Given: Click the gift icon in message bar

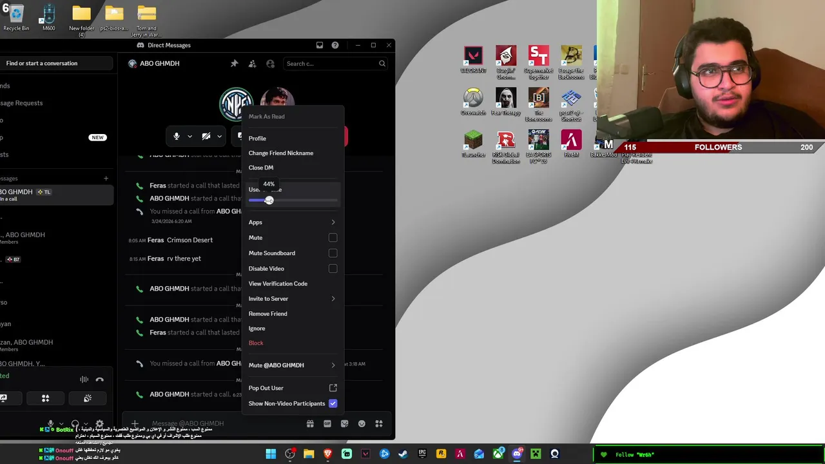Looking at the screenshot, I should 310,423.
